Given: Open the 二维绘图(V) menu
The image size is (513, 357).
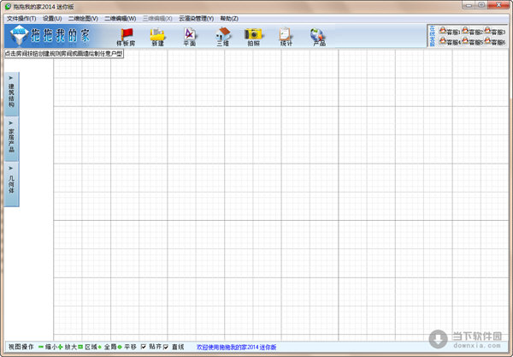Looking at the screenshot, I should click(83, 18).
